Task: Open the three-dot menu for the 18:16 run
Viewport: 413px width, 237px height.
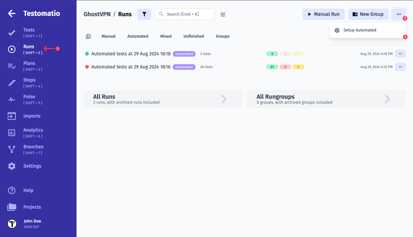Action: [400, 67]
